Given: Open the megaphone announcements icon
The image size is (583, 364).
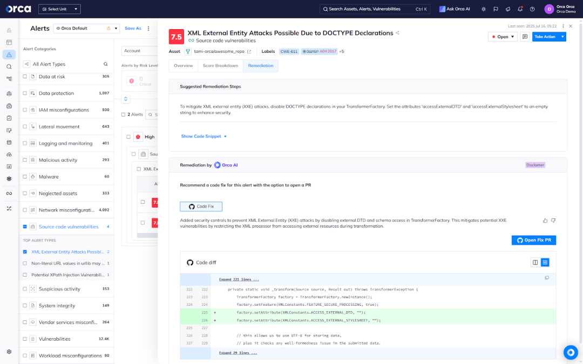Looking at the screenshot, I should click(508, 9).
